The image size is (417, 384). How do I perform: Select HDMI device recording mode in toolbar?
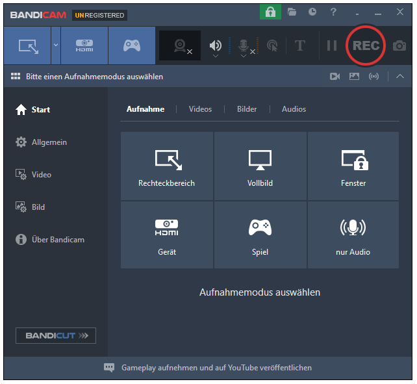[x=84, y=45]
